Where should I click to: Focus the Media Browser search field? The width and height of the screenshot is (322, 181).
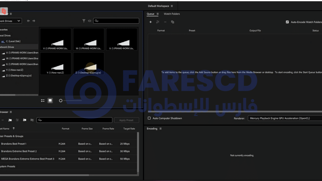116,21
